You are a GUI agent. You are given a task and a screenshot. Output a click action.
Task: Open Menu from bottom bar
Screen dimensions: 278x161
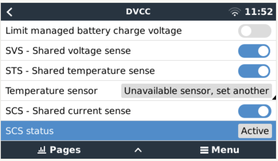click(220, 150)
